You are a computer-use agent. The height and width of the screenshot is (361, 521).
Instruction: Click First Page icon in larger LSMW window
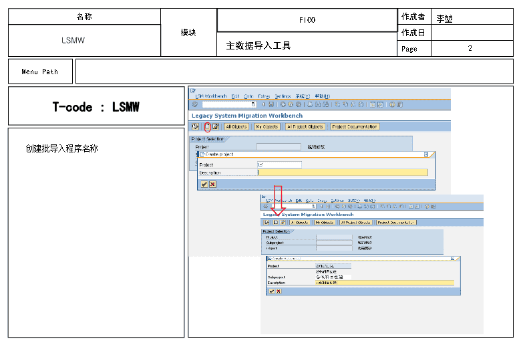pos(337,104)
